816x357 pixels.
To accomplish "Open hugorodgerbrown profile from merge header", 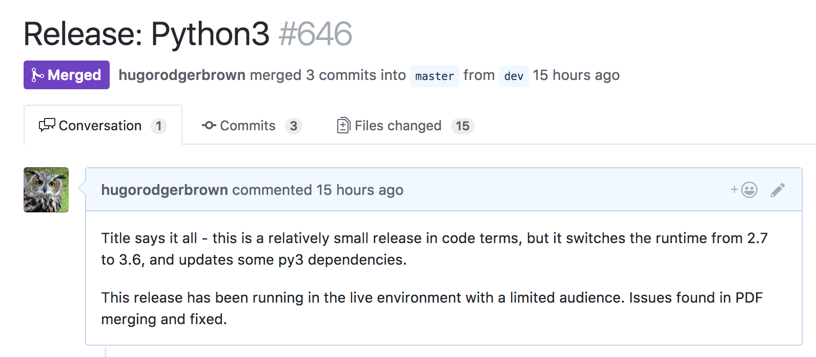I will coord(182,75).
